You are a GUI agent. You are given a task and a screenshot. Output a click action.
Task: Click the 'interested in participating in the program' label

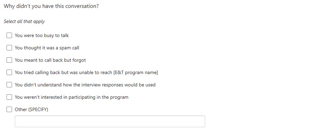[85, 97]
